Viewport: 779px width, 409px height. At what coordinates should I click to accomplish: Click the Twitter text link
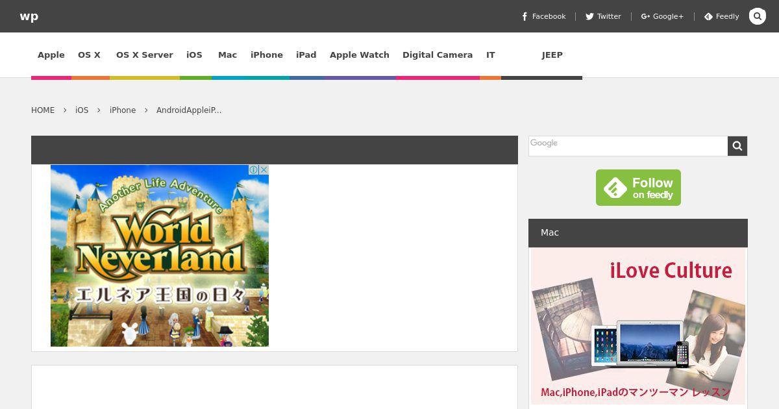click(x=609, y=16)
